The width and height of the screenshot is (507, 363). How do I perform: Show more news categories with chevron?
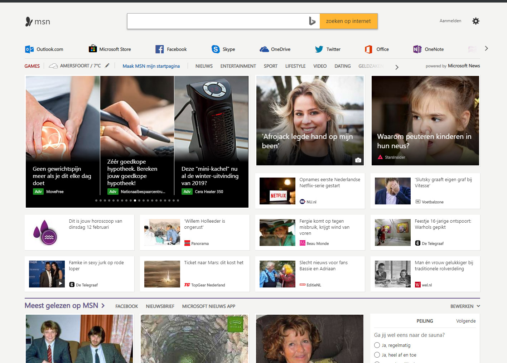click(x=397, y=67)
